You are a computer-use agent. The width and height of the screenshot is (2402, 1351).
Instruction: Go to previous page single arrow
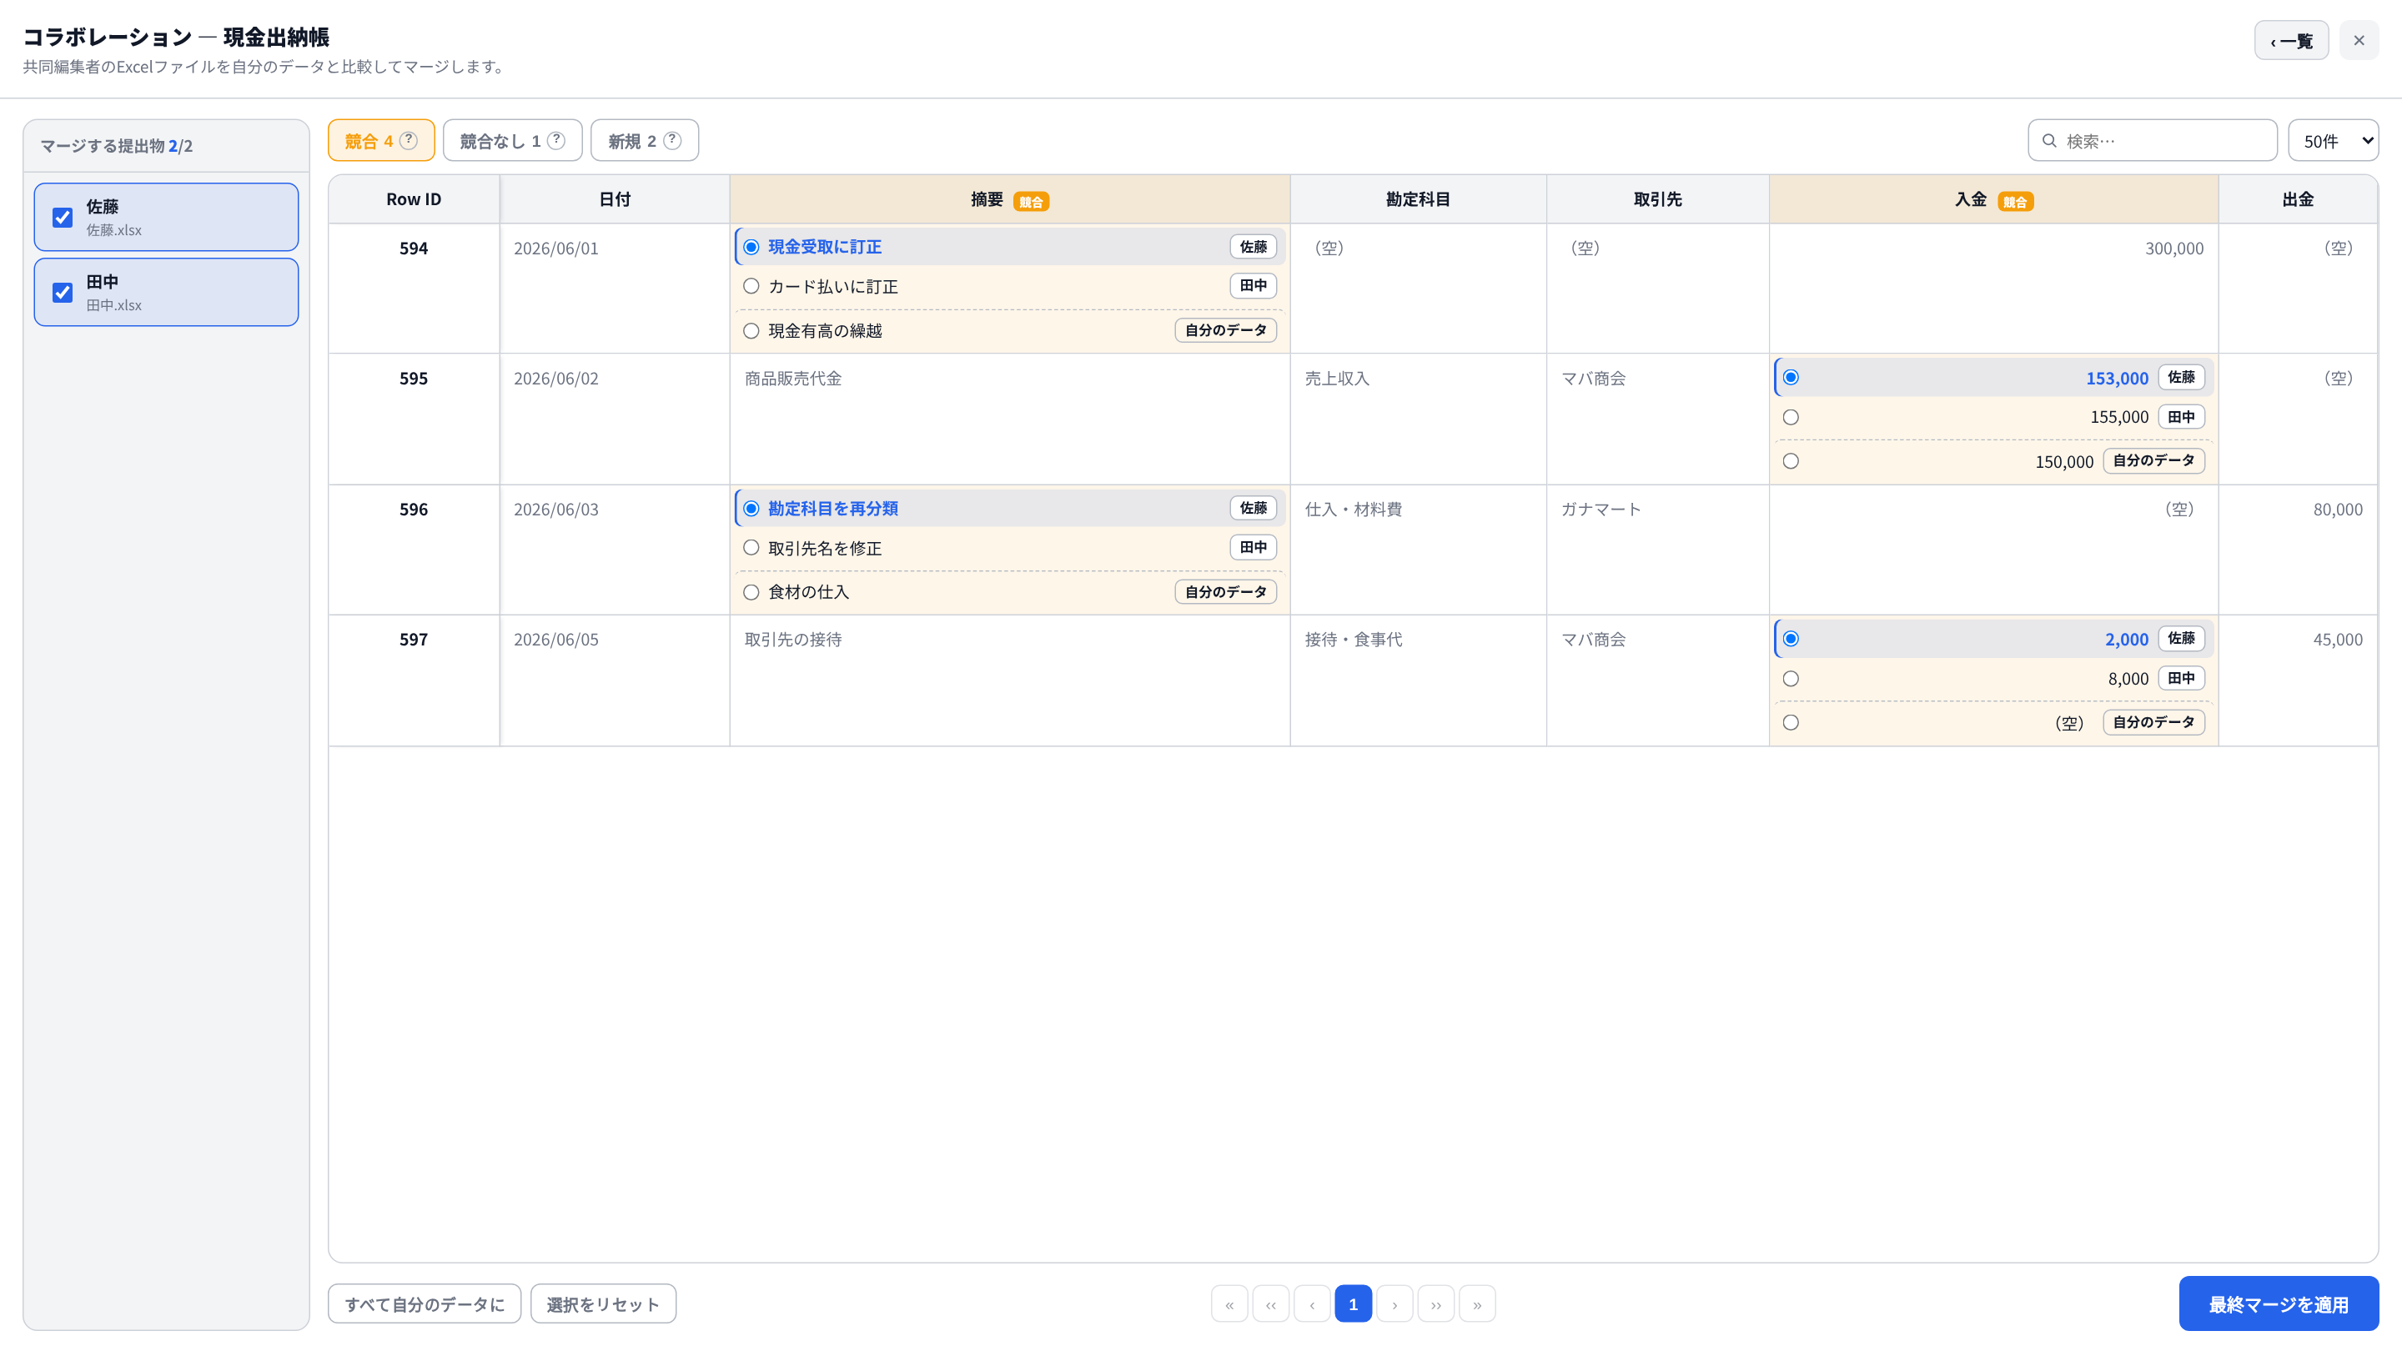click(x=1312, y=1303)
